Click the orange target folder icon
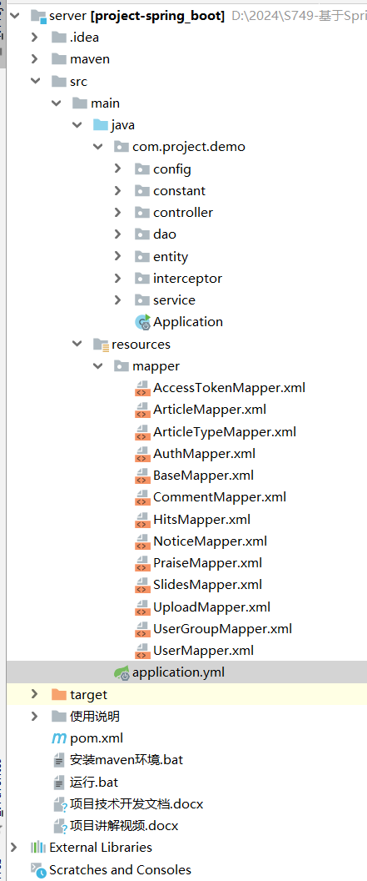This screenshot has width=367, height=881. [59, 694]
